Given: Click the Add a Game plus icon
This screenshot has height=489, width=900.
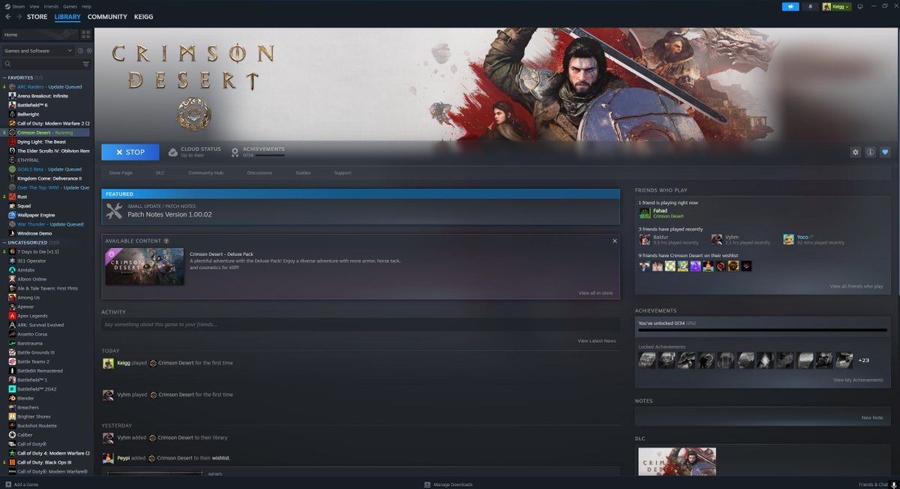Looking at the screenshot, I should [7, 484].
